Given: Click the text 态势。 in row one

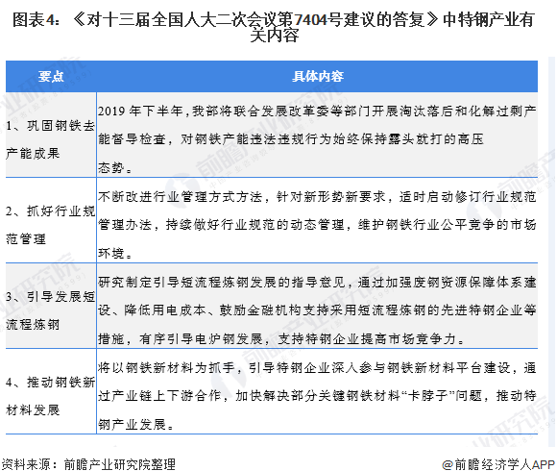Looking at the screenshot, I should pos(114,168).
